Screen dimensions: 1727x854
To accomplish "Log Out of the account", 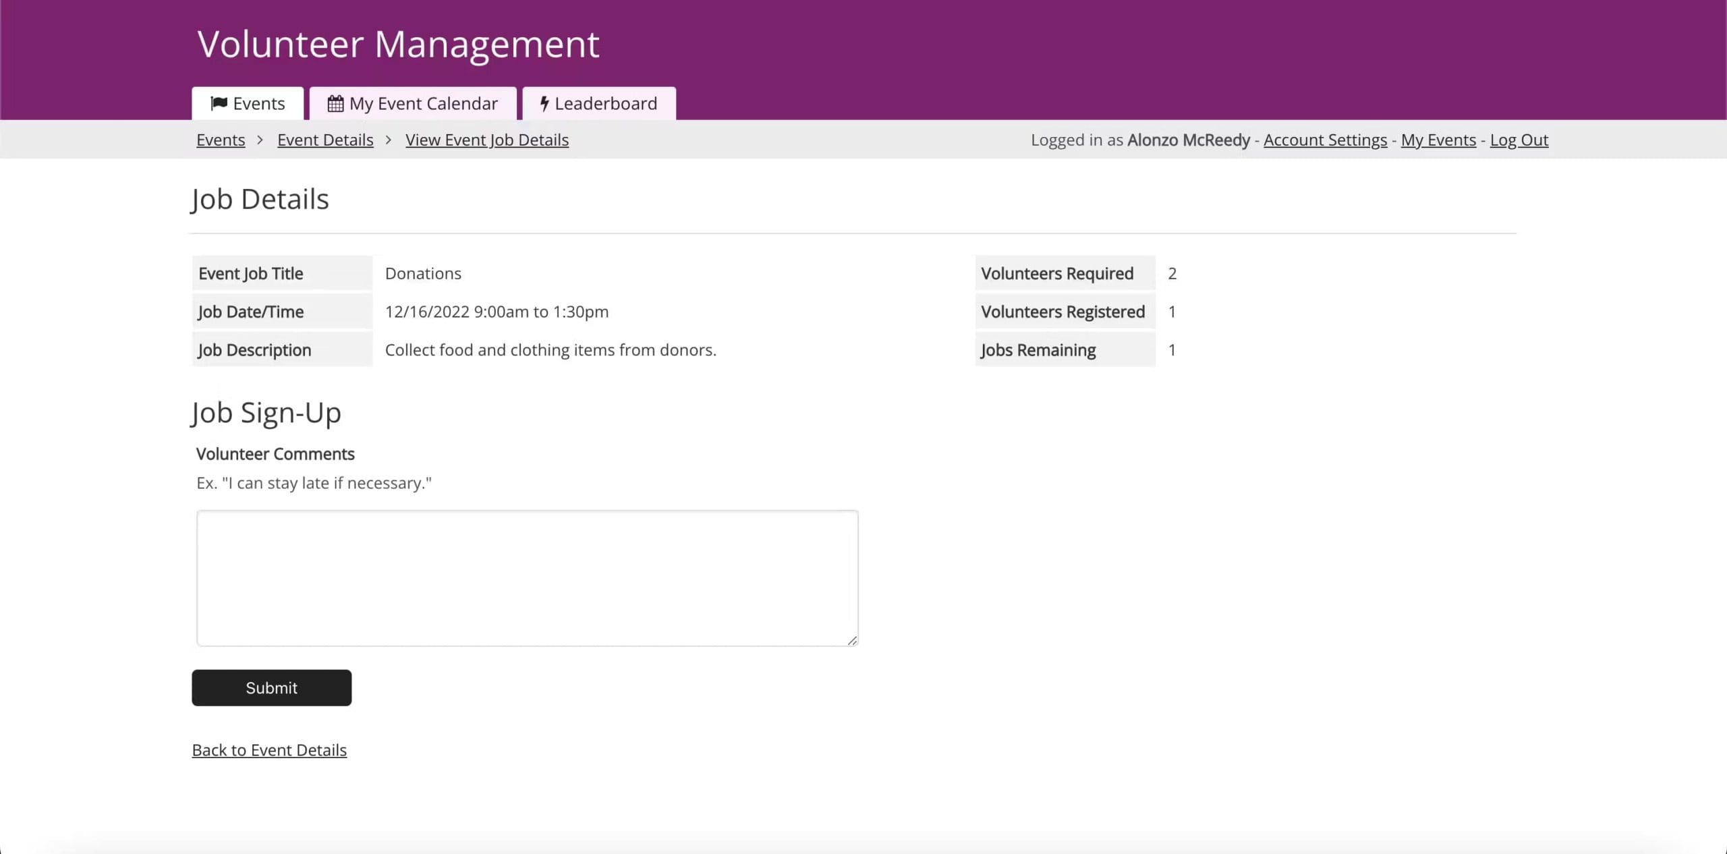I will [1519, 140].
